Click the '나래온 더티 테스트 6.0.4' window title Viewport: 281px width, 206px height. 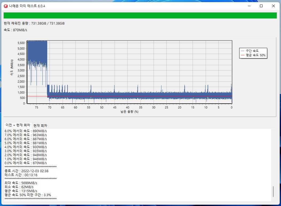click(27, 6)
